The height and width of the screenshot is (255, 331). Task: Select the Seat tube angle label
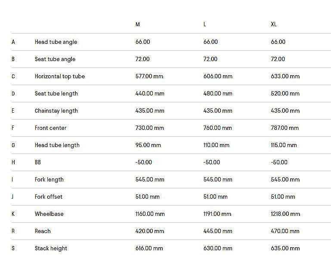tap(55, 59)
